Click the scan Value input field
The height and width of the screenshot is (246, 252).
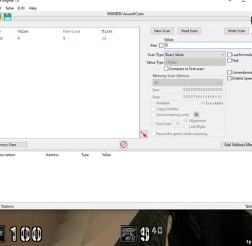(x=208, y=45)
